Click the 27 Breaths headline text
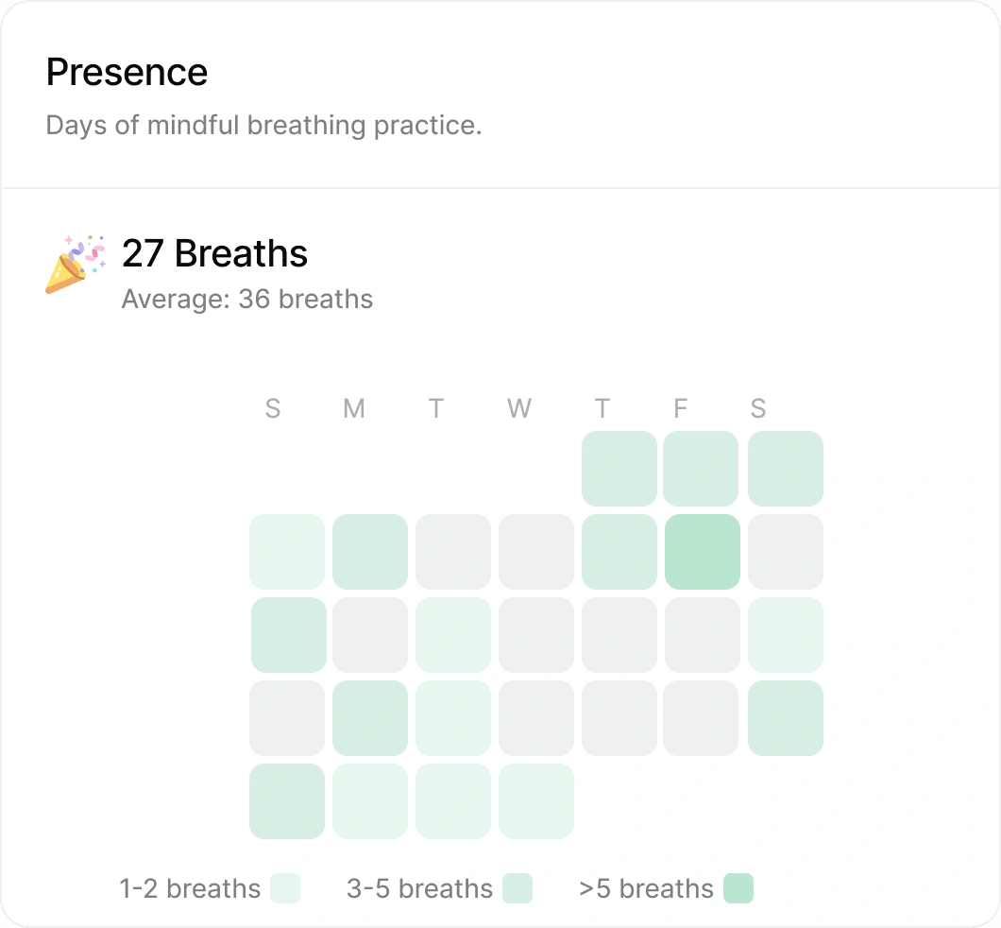 pyautogui.click(x=214, y=252)
